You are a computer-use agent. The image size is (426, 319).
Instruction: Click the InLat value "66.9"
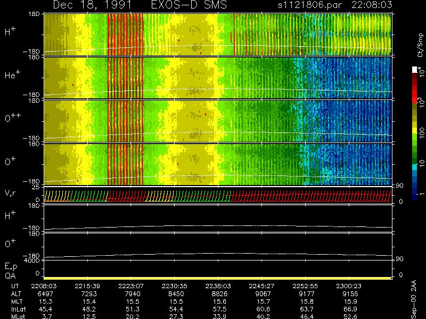(350, 309)
